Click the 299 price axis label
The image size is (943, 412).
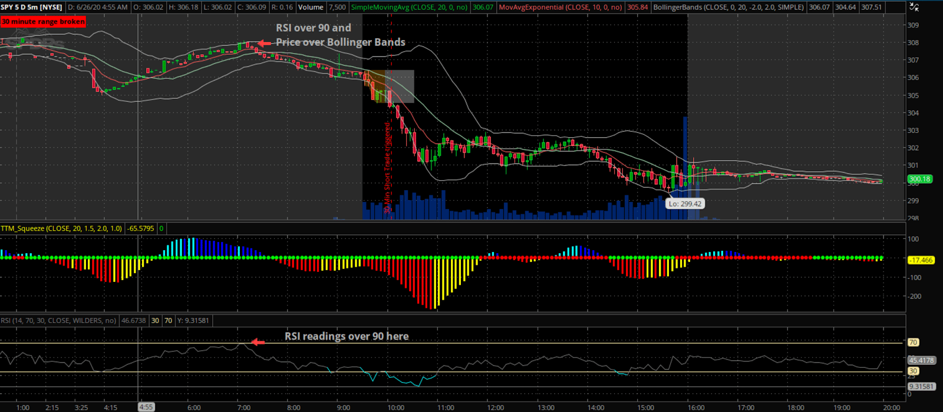coord(913,201)
